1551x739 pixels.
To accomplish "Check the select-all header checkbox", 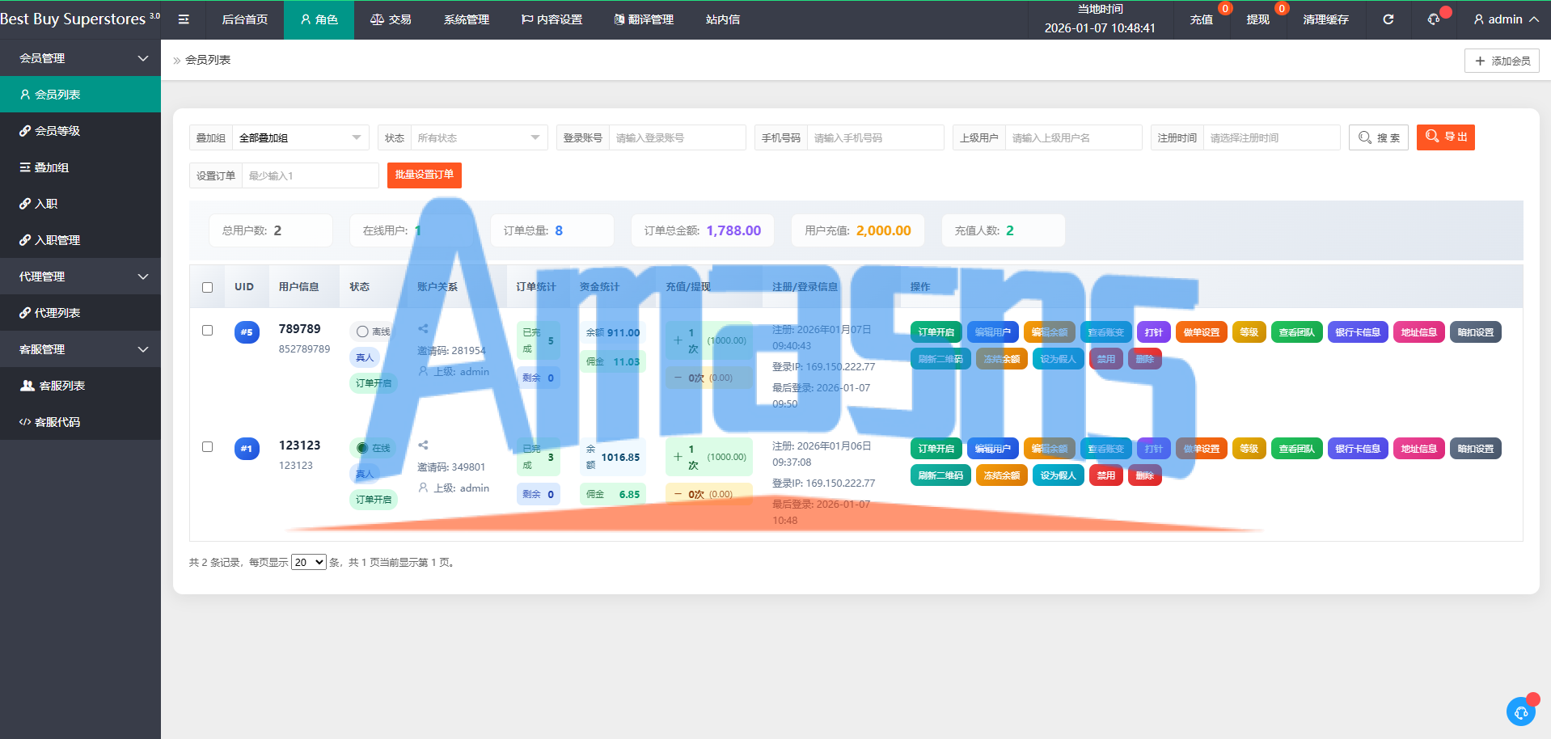I will pos(208,287).
